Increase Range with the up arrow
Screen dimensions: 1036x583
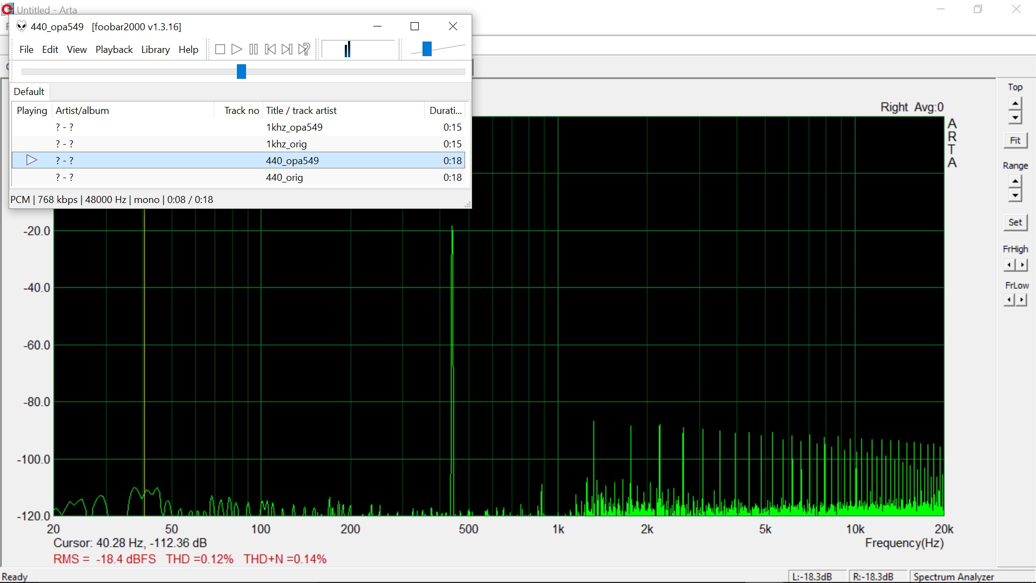coord(1015,181)
